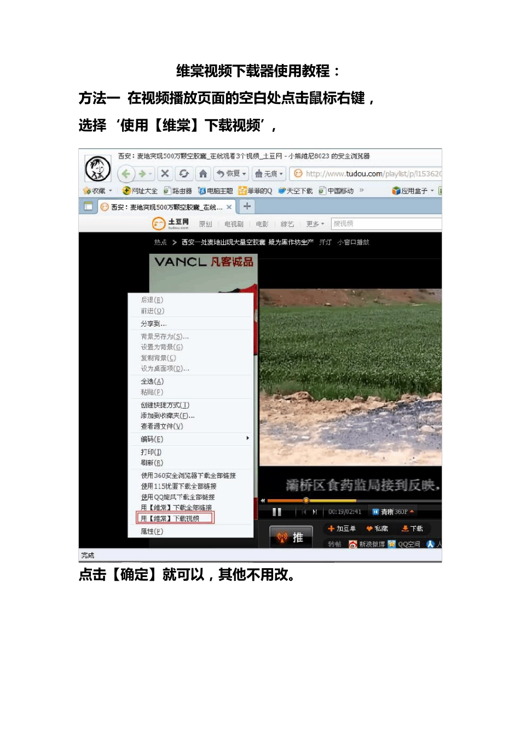
Task: Expand the 更多 navigation dropdown
Action: click(x=315, y=224)
